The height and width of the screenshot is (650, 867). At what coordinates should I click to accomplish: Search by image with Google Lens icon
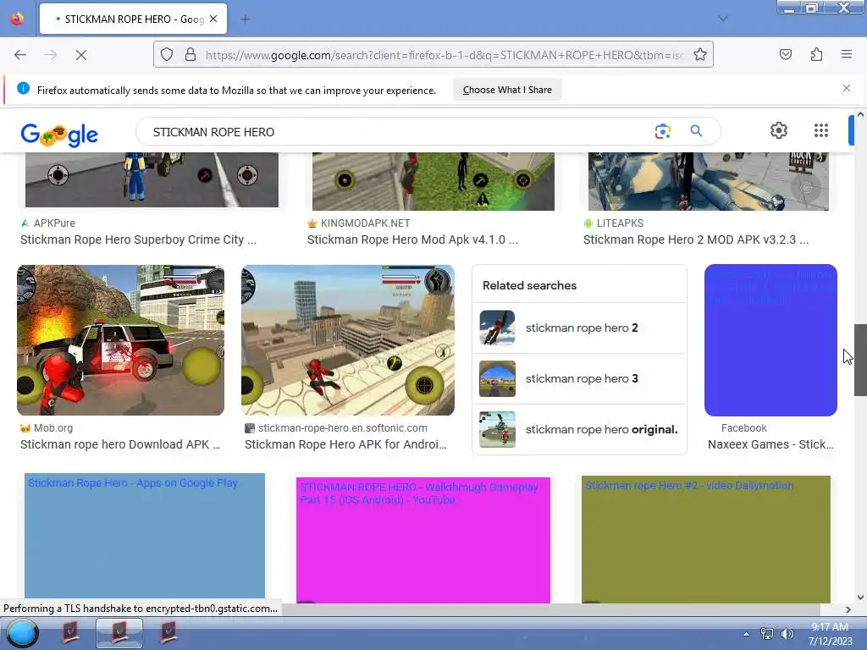tap(662, 131)
